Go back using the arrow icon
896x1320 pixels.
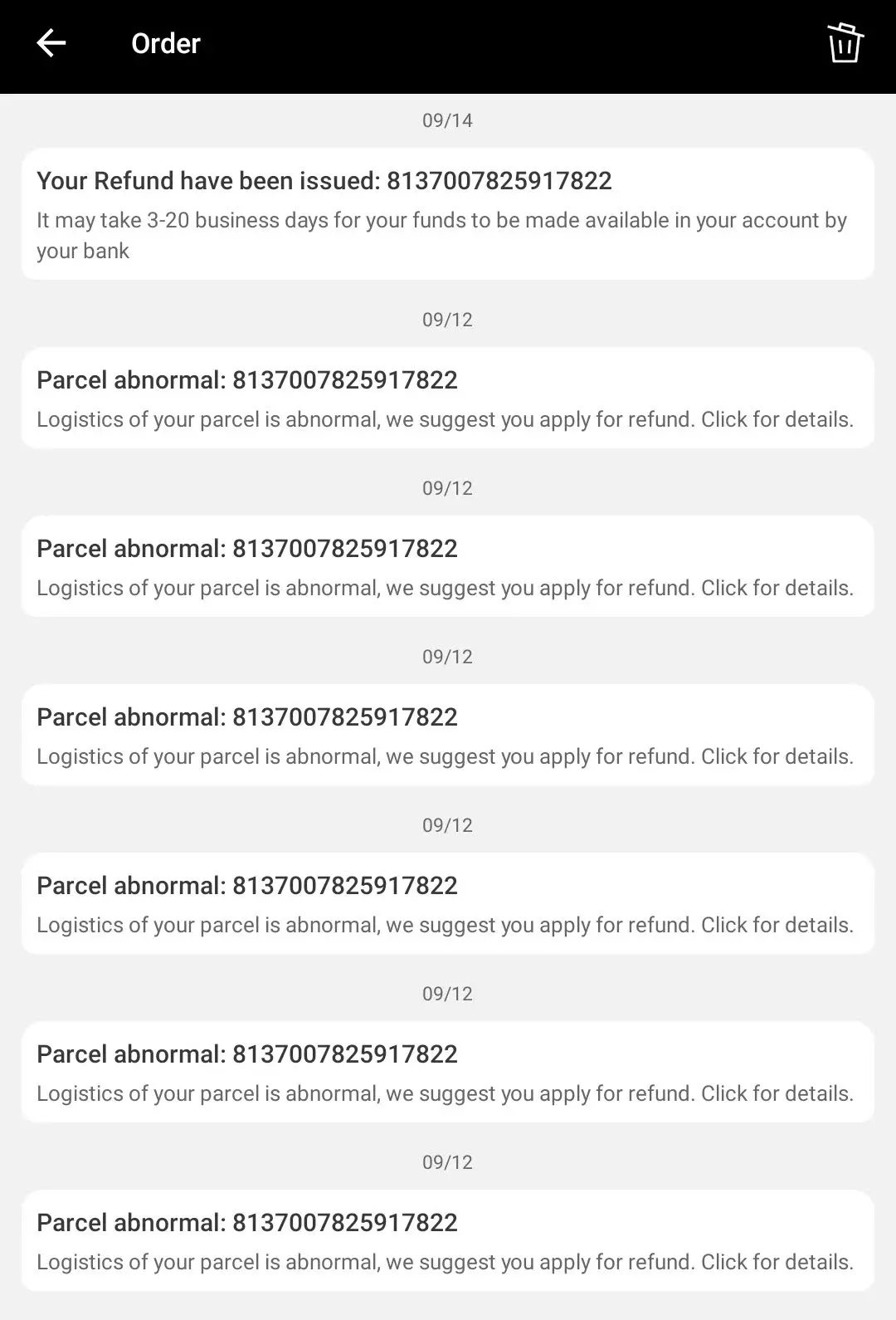point(51,43)
